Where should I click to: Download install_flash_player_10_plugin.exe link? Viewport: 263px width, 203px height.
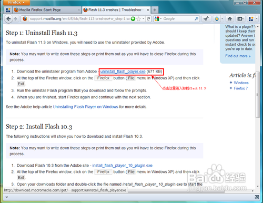tap(123, 166)
